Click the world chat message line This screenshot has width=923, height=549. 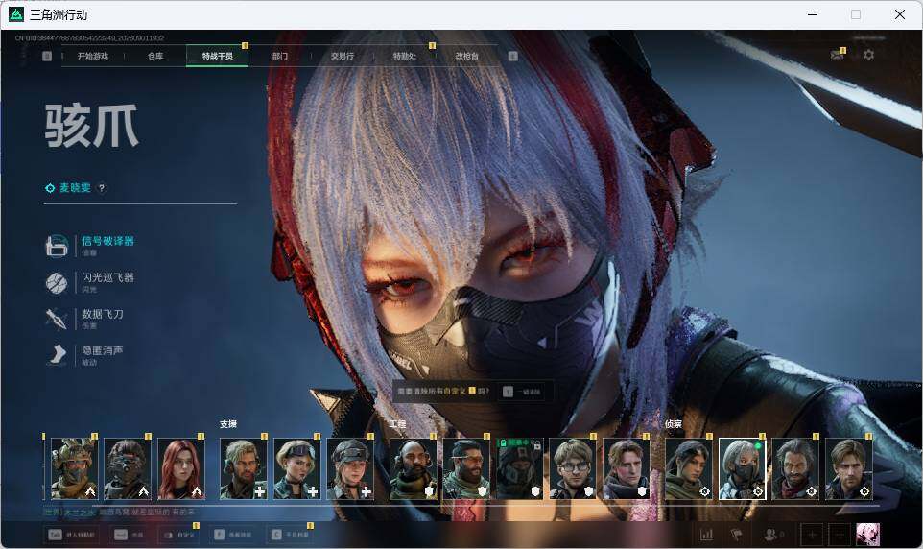tap(120, 513)
